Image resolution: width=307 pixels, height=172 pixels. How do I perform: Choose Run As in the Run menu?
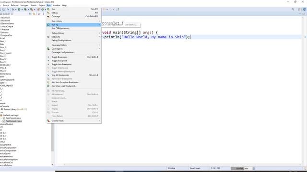pos(74,25)
